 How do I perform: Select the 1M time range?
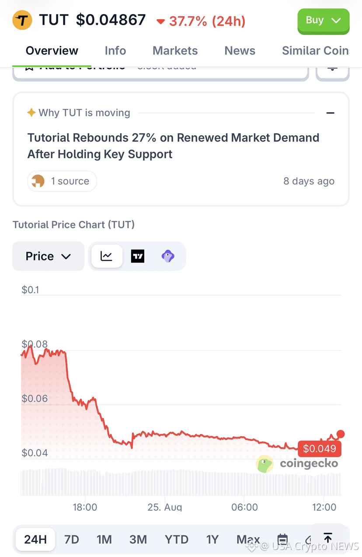[x=104, y=539]
